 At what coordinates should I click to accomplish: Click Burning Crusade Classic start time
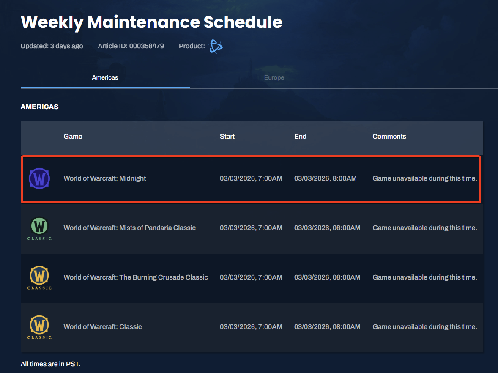pos(251,277)
